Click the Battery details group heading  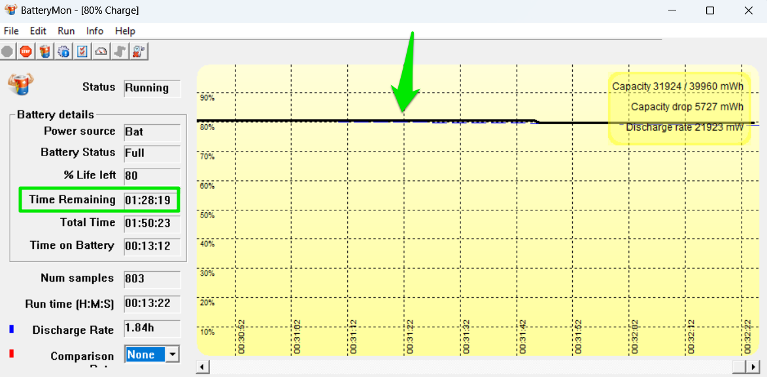(56, 115)
